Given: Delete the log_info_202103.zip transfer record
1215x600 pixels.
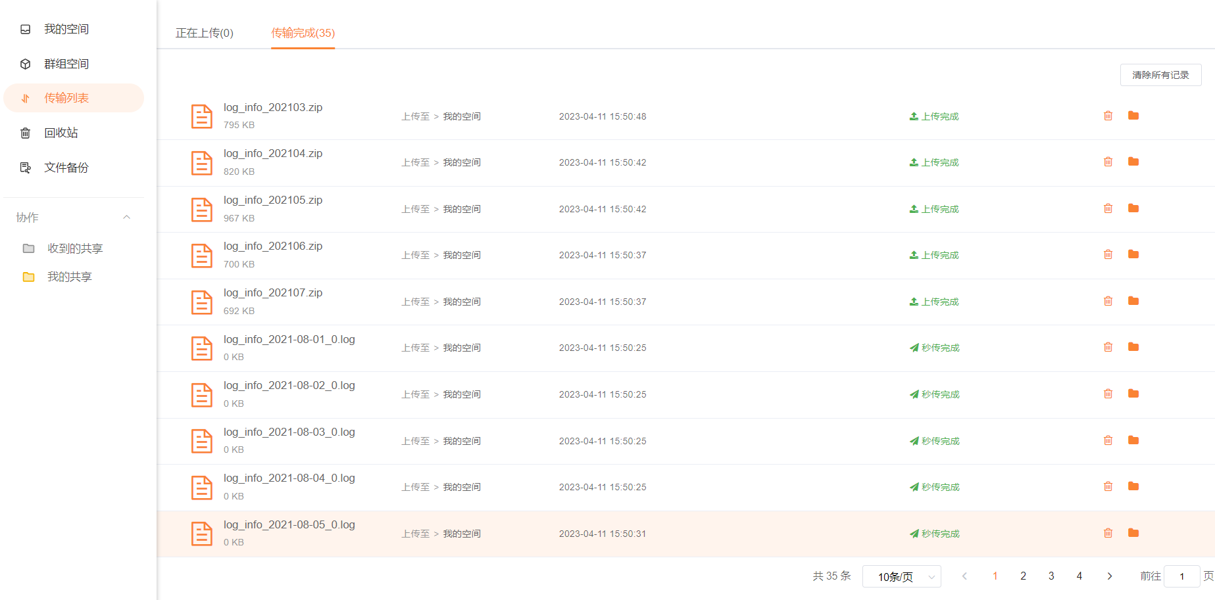Looking at the screenshot, I should click(x=1108, y=116).
